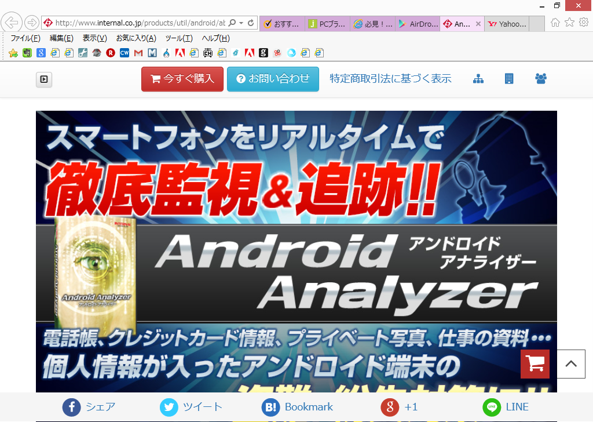Screen dimensions: 593x422
Task: Click the scroll-to-top arrow button
Action: point(571,364)
